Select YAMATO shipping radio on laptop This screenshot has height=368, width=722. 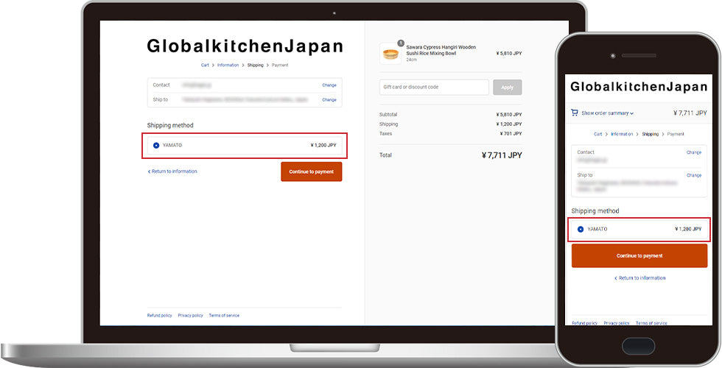[156, 146]
